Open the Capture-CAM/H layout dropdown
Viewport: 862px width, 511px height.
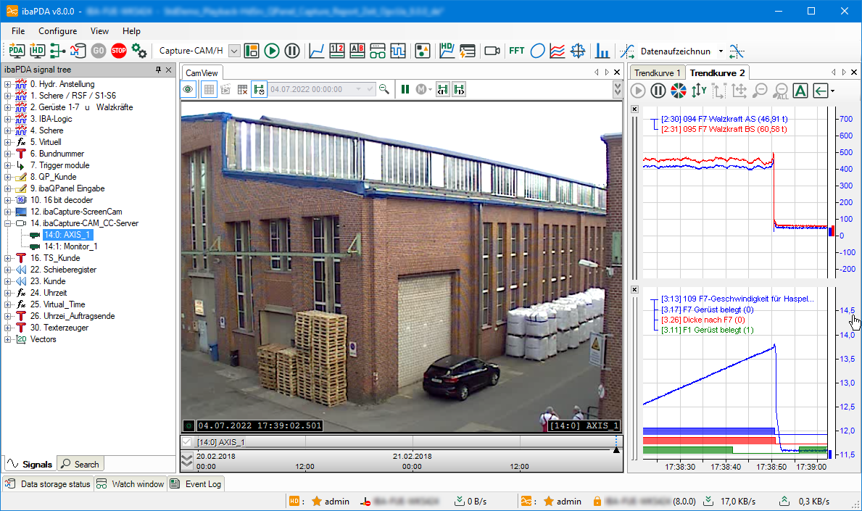click(x=234, y=51)
